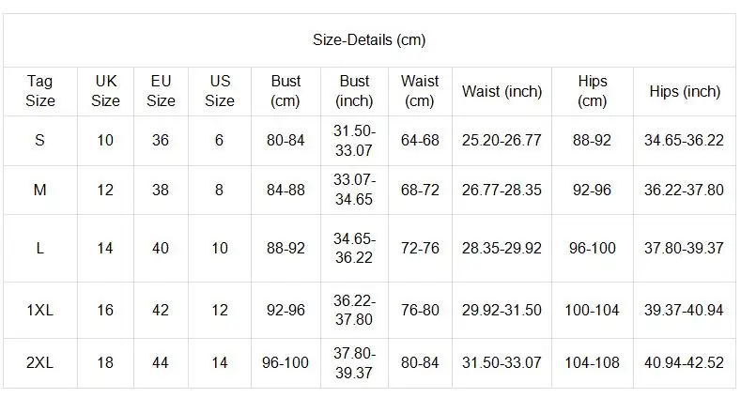Select the UK Size column header
The image size is (741, 413).
[105, 91]
